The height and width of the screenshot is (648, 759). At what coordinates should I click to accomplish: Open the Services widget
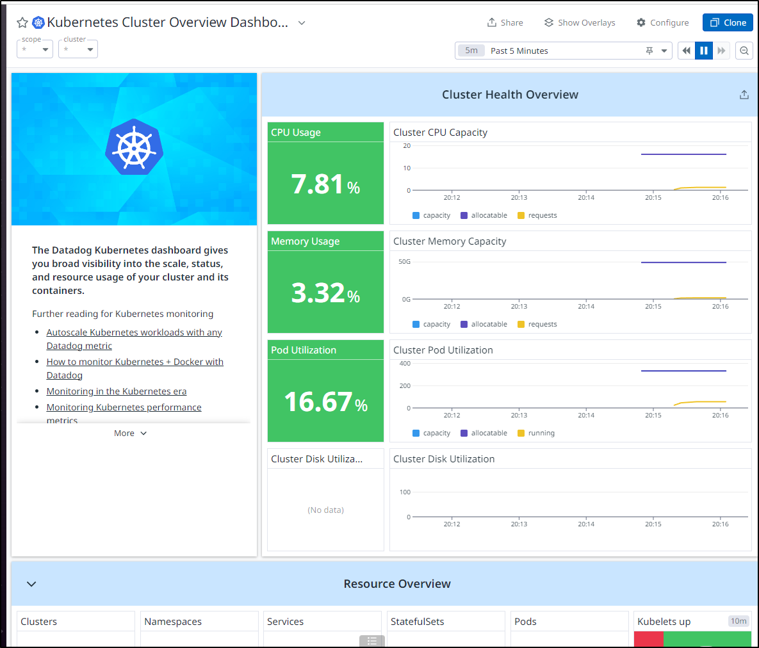322,628
